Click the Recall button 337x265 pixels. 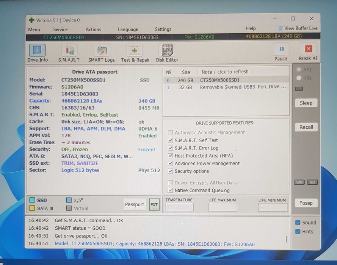click(x=306, y=127)
